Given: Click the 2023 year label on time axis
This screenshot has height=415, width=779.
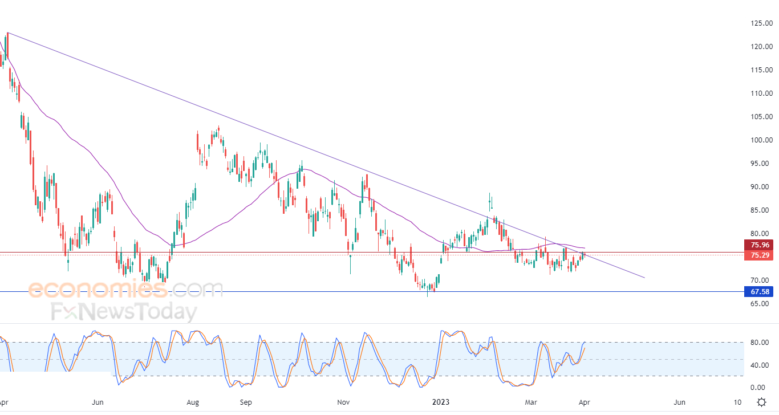Looking at the screenshot, I should pos(440,402).
